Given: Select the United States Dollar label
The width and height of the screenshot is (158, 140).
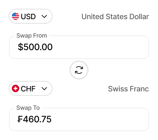Looking at the screenshot, I should [115, 17].
